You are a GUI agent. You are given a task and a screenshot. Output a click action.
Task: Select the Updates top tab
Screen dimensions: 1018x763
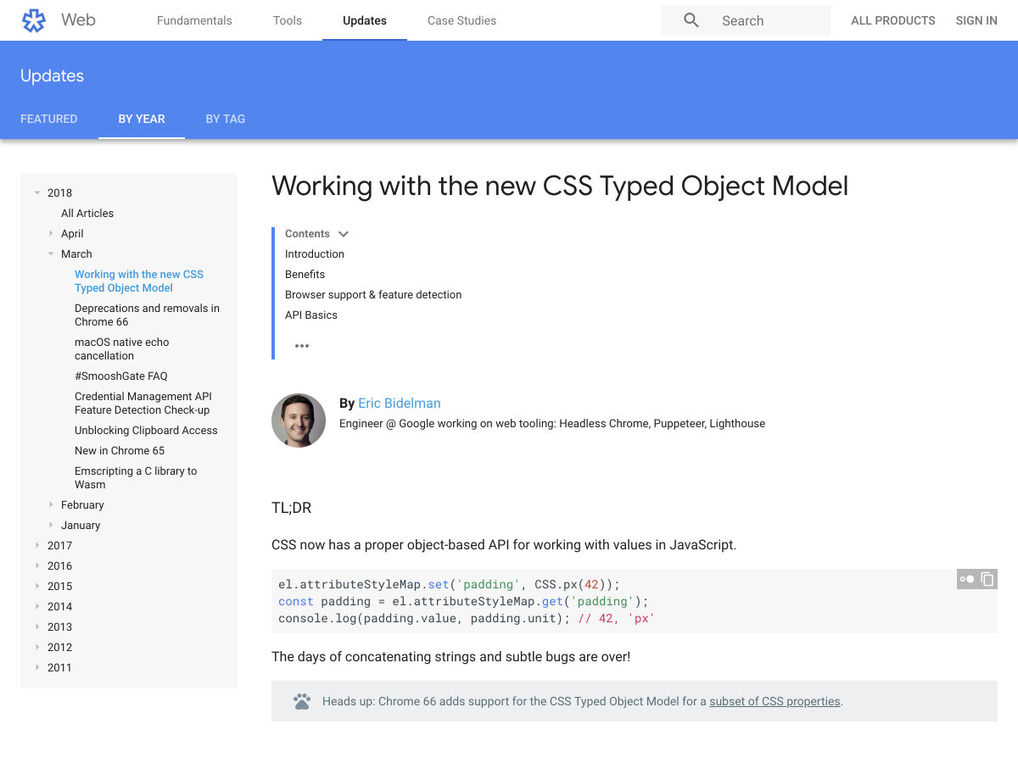pyautogui.click(x=365, y=20)
